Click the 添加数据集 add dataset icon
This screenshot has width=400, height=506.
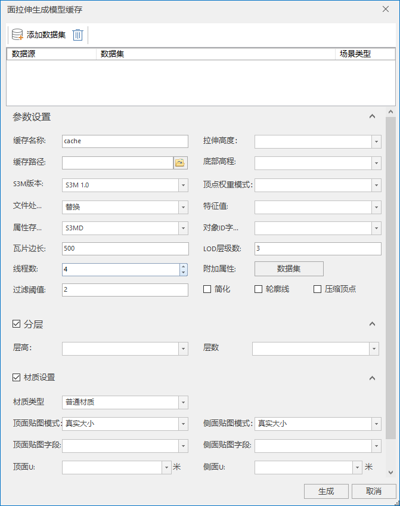tap(18, 35)
